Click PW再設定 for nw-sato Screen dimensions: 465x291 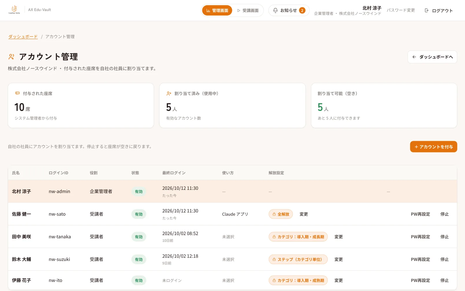[420, 214]
